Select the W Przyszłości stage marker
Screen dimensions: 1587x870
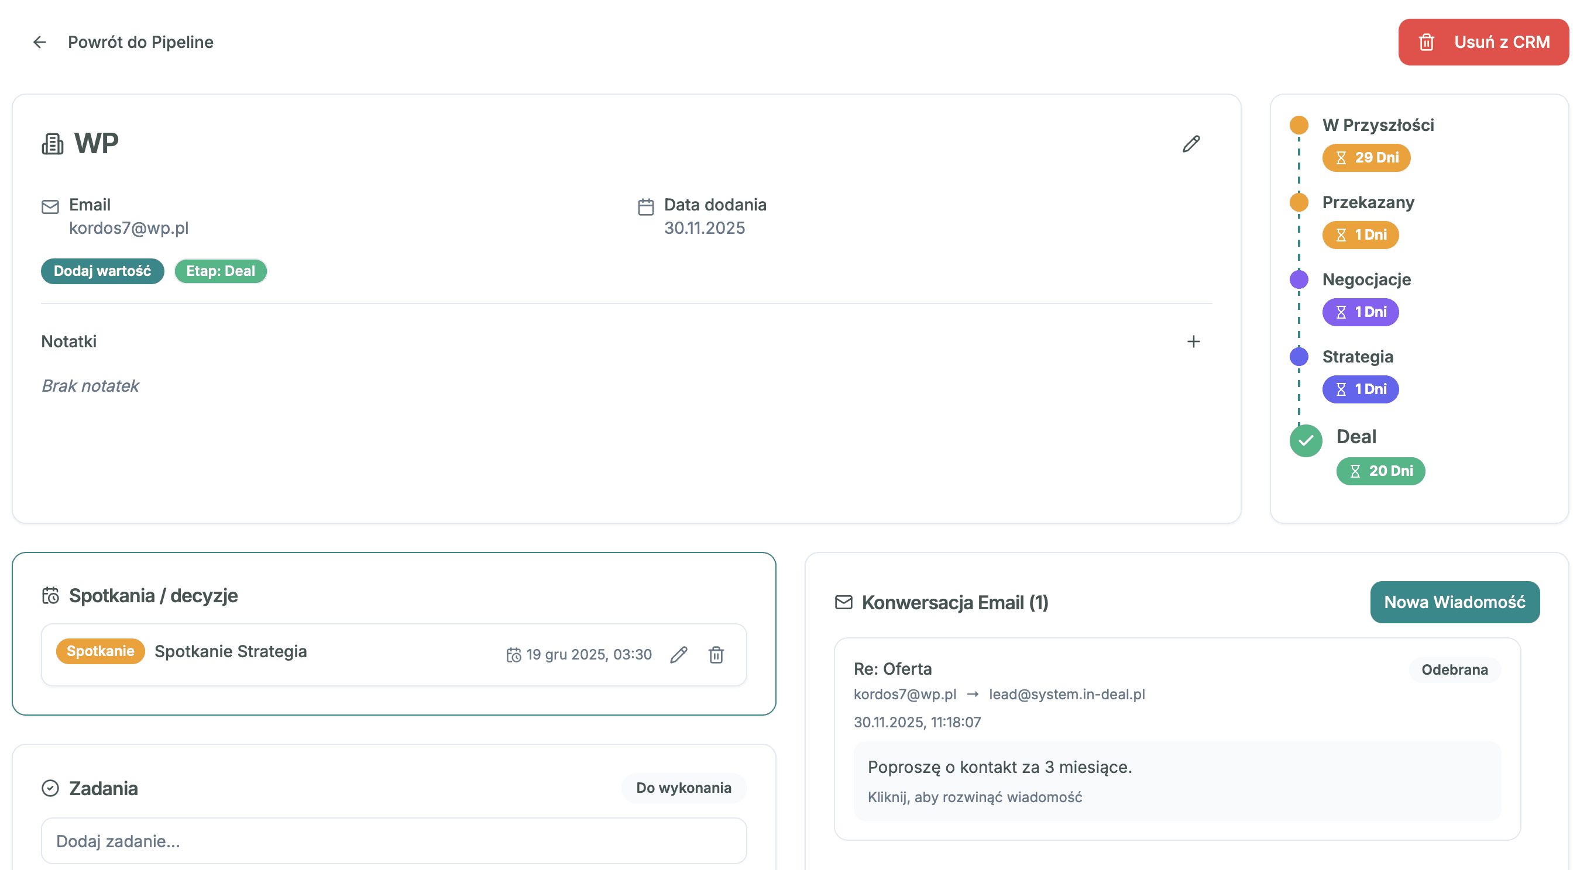pos(1299,125)
